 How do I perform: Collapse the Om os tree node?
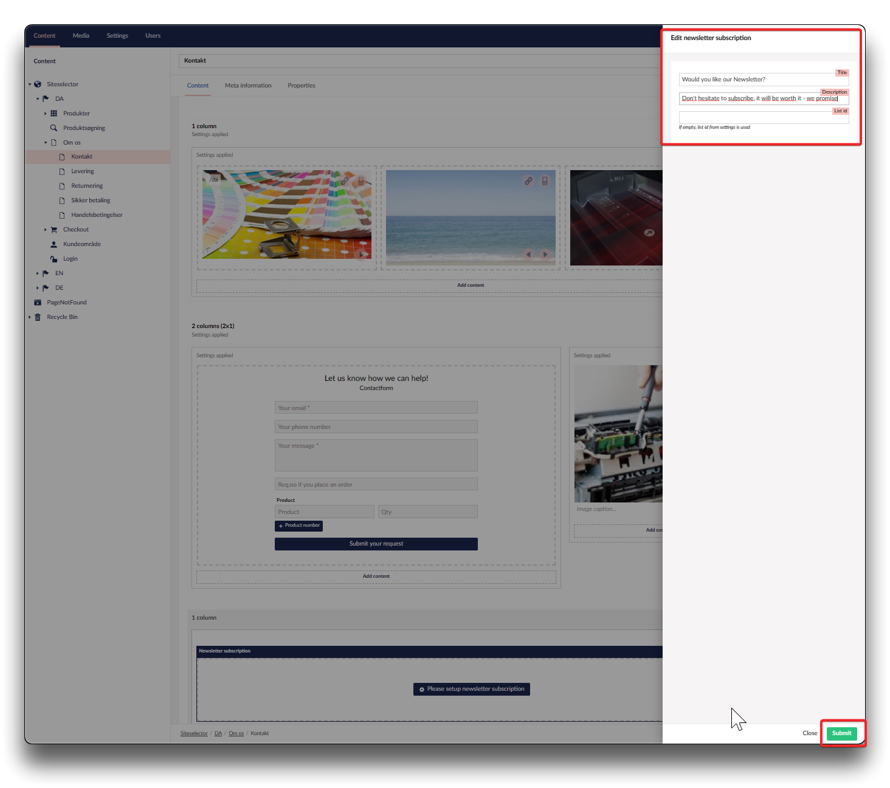point(45,143)
